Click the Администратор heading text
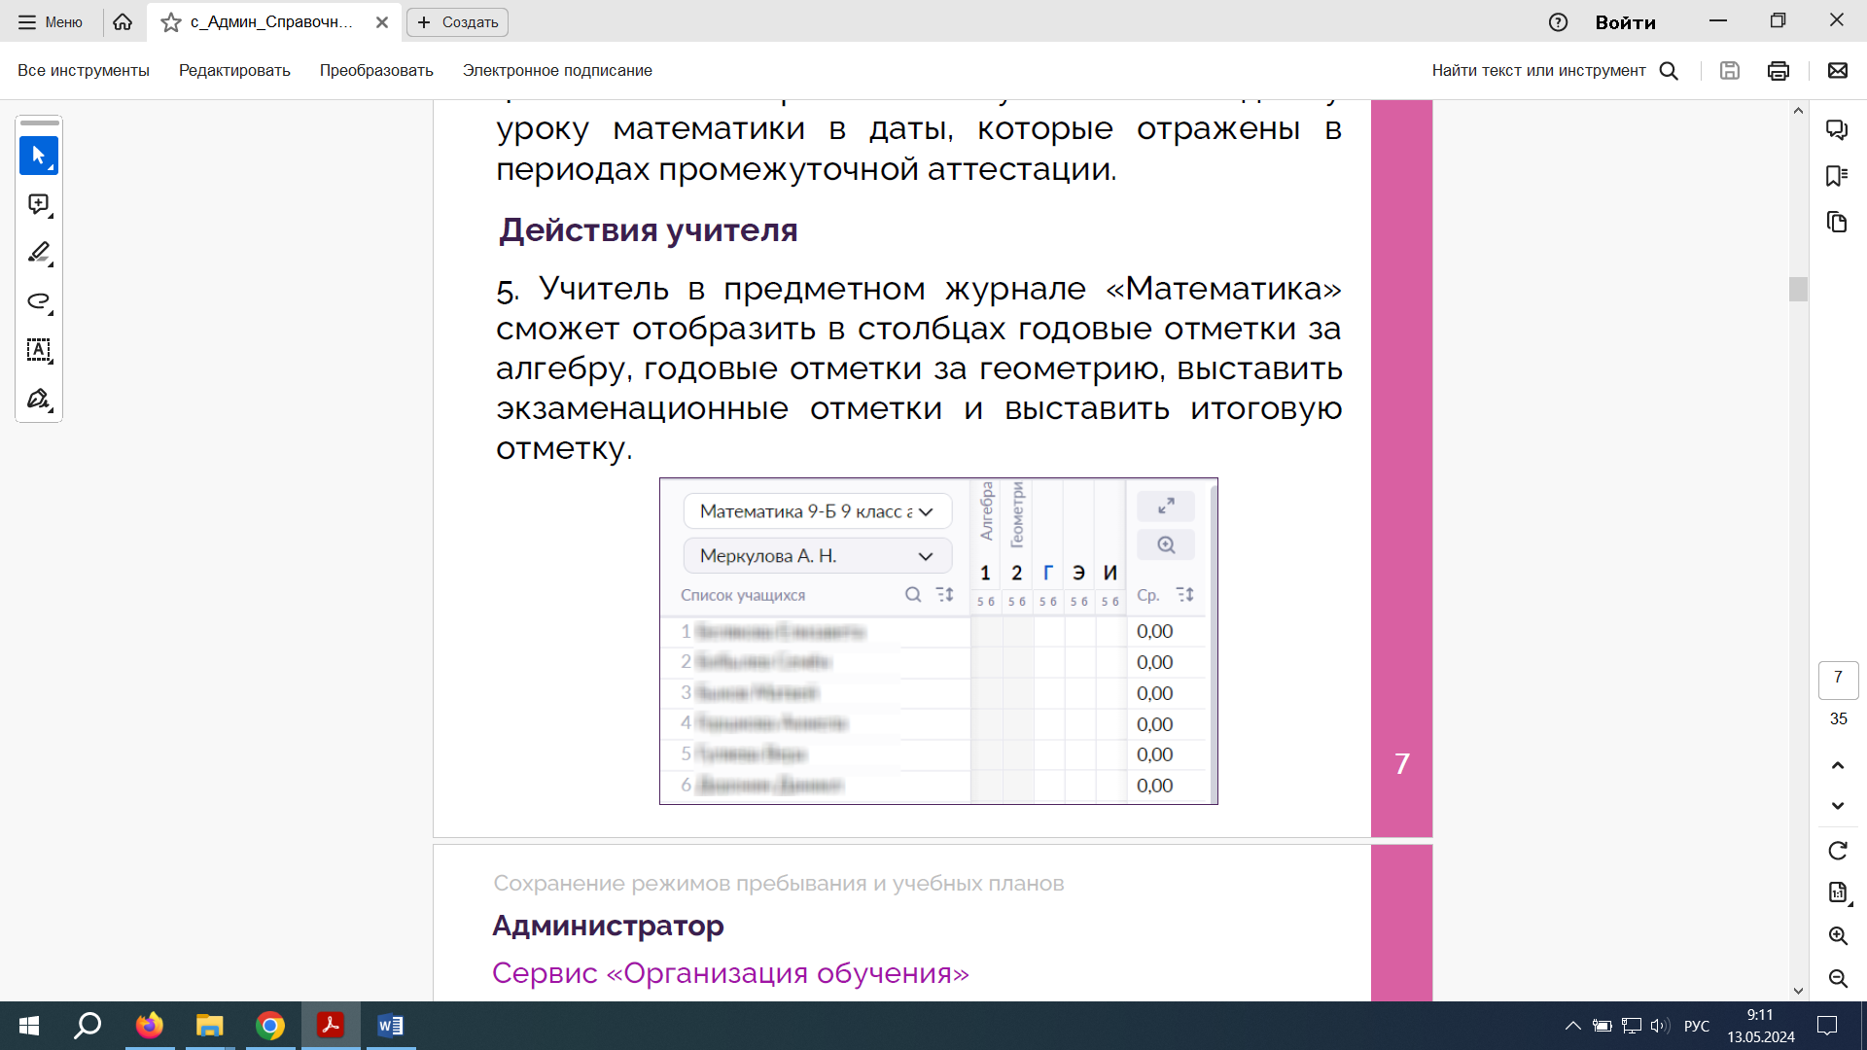Viewport: 1867px width, 1050px height. point(608,925)
